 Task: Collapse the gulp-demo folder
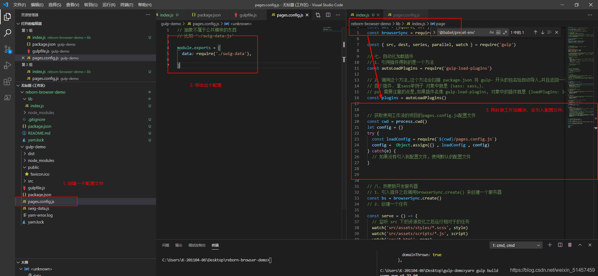point(22,147)
